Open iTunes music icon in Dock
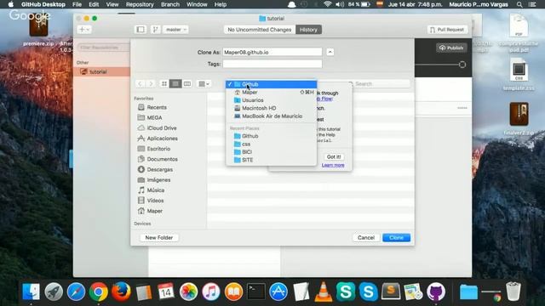The height and width of the screenshot is (306, 545). [211, 292]
